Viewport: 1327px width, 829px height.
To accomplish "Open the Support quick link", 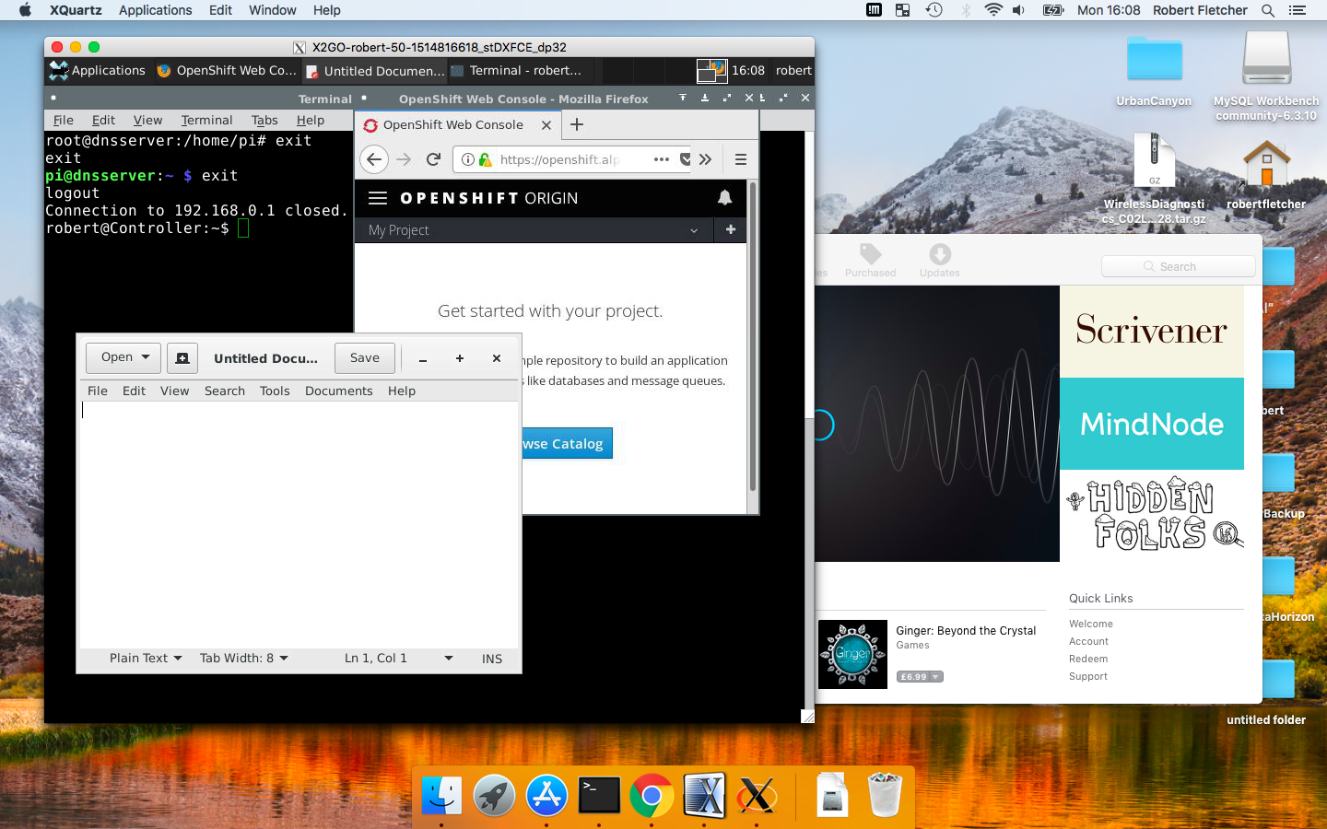I will tap(1088, 676).
